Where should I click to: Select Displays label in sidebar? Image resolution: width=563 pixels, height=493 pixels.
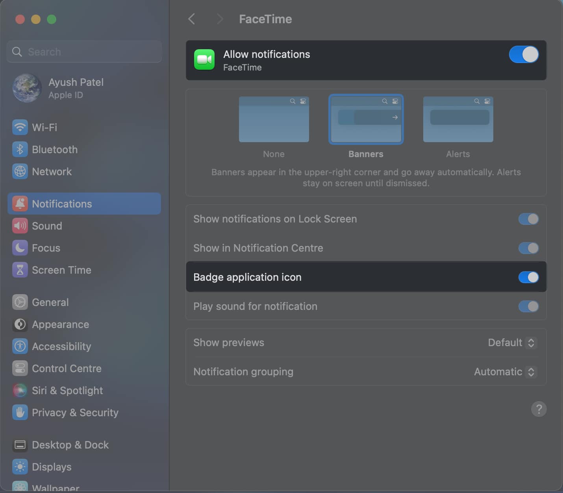[x=52, y=467]
